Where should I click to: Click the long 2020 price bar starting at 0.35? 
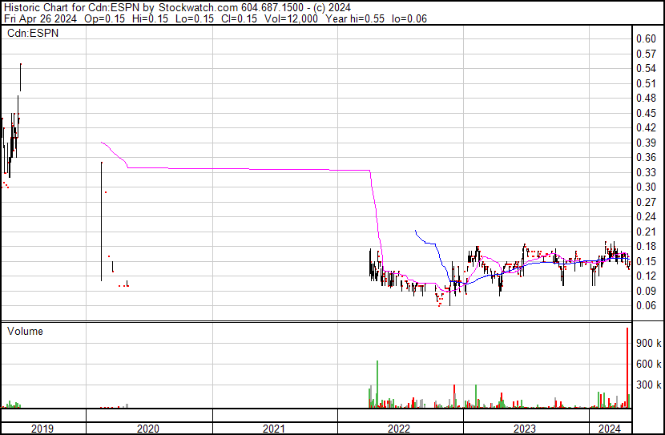(102, 221)
